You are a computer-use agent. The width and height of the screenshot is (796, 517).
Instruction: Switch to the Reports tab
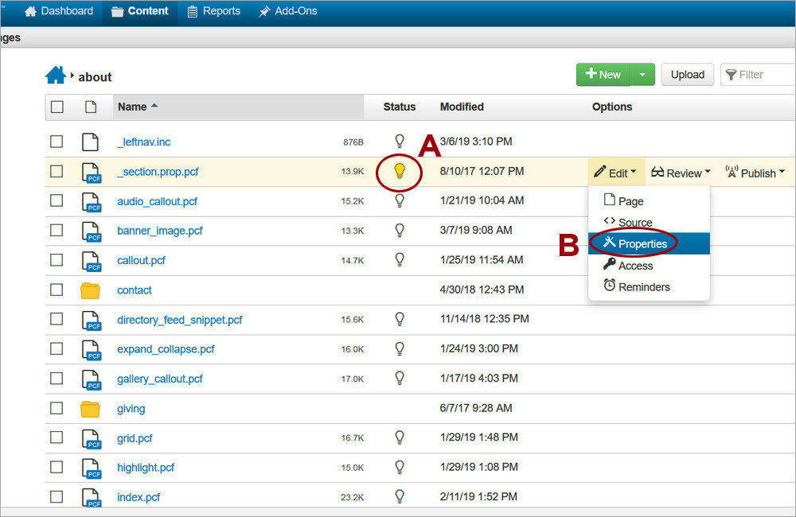click(x=213, y=11)
